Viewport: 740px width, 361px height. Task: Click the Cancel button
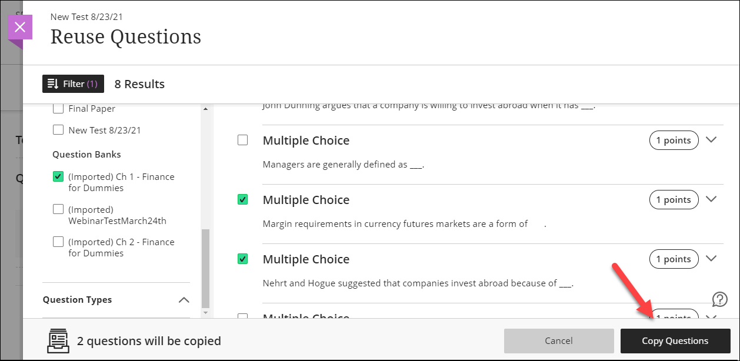(558, 341)
